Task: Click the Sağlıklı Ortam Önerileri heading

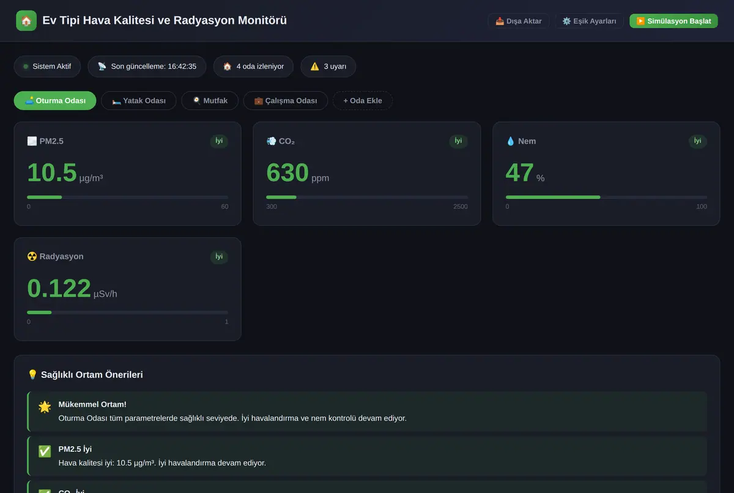Action: 92,374
